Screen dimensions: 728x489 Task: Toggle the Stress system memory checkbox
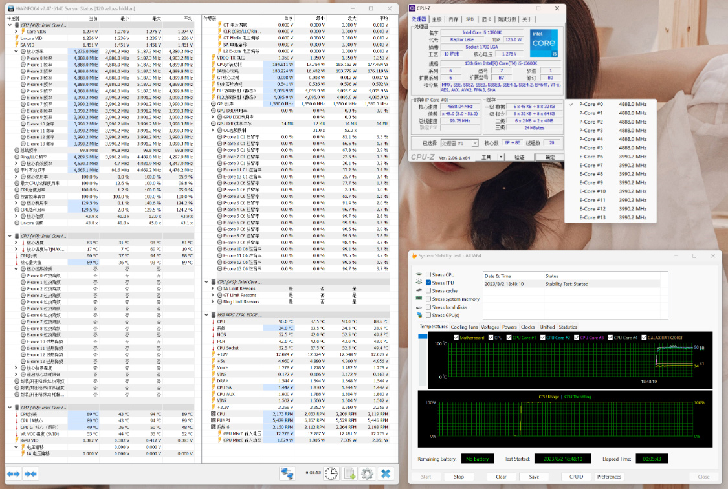(x=428, y=299)
